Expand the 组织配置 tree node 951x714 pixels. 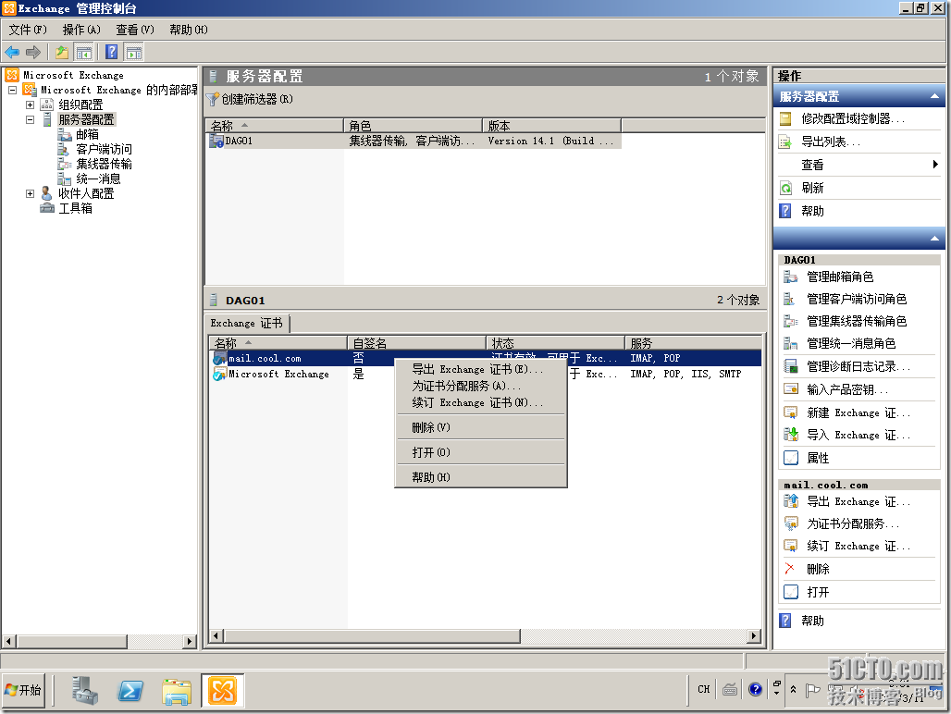coord(29,105)
